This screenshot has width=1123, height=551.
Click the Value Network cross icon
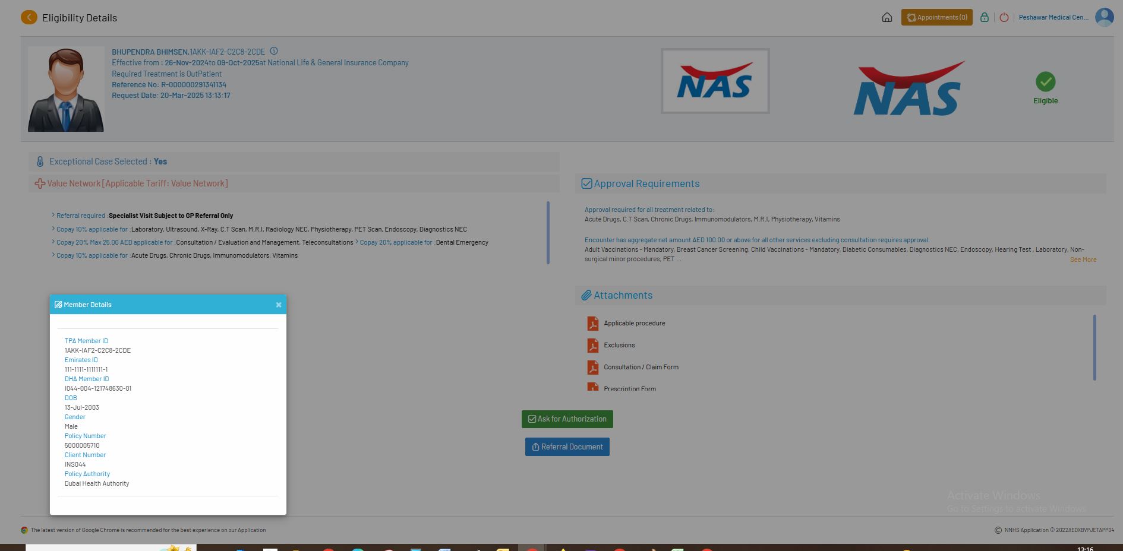point(40,183)
